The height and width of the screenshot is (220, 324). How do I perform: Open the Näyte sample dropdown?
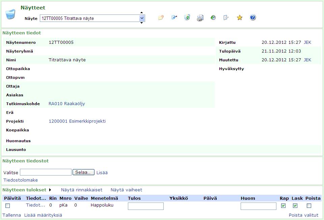tap(142, 18)
